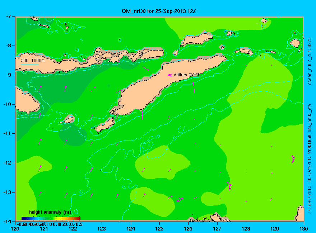This screenshot has height=233, width=316.
Task: Click longitude tick label '125'
Action: coord(159,229)
